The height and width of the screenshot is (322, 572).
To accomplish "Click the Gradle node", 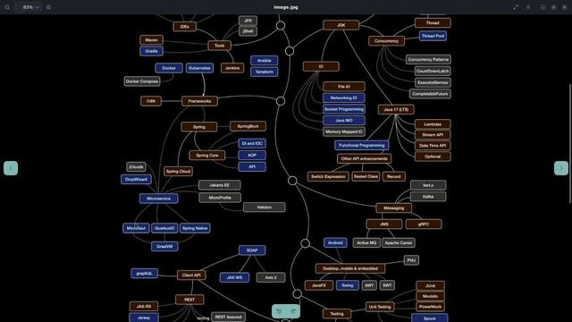I will pyautogui.click(x=151, y=51).
